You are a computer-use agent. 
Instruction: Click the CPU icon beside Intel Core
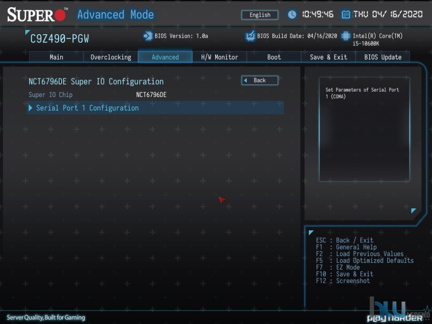point(346,36)
